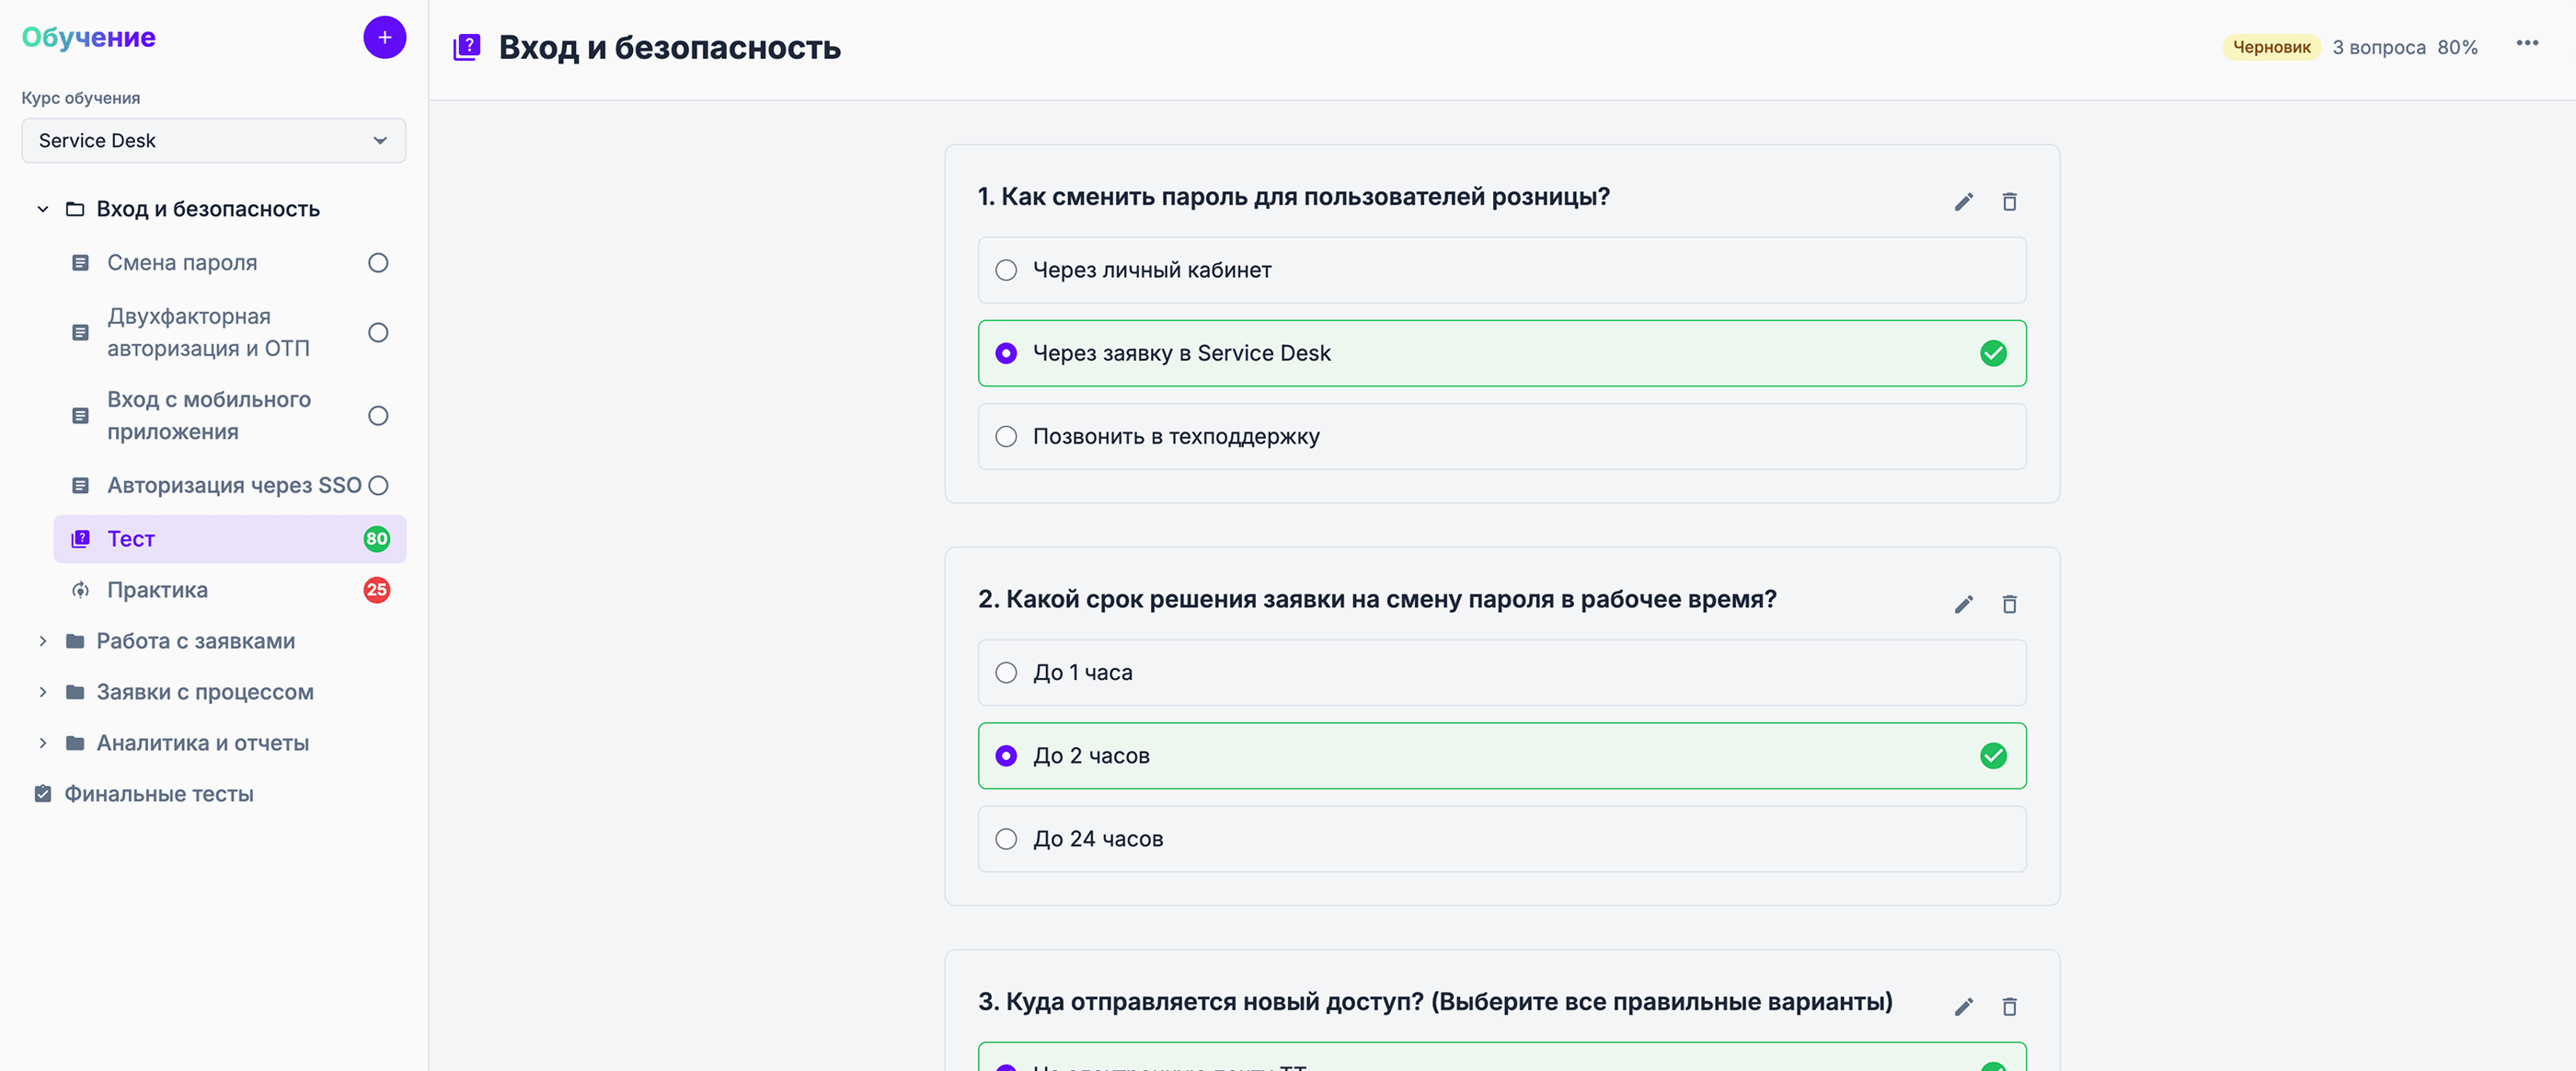Screen dimensions: 2576x1071
Task: Click question 1 title text
Action: point(1294,197)
